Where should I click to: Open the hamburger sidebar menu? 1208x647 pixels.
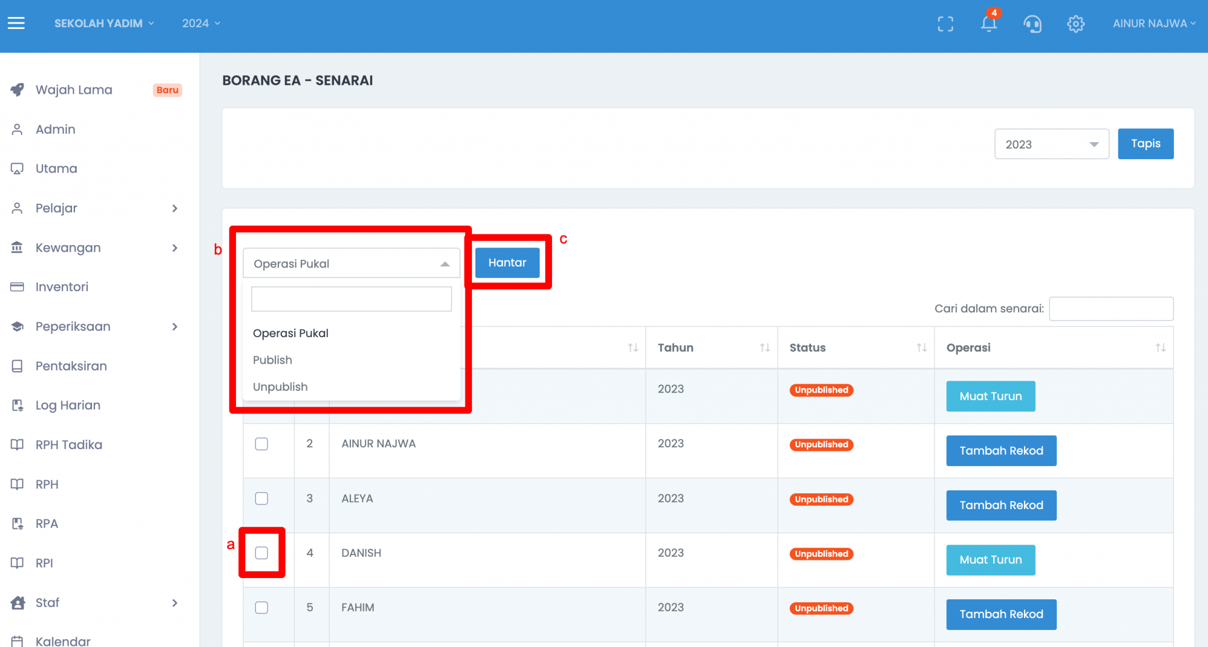pos(16,23)
